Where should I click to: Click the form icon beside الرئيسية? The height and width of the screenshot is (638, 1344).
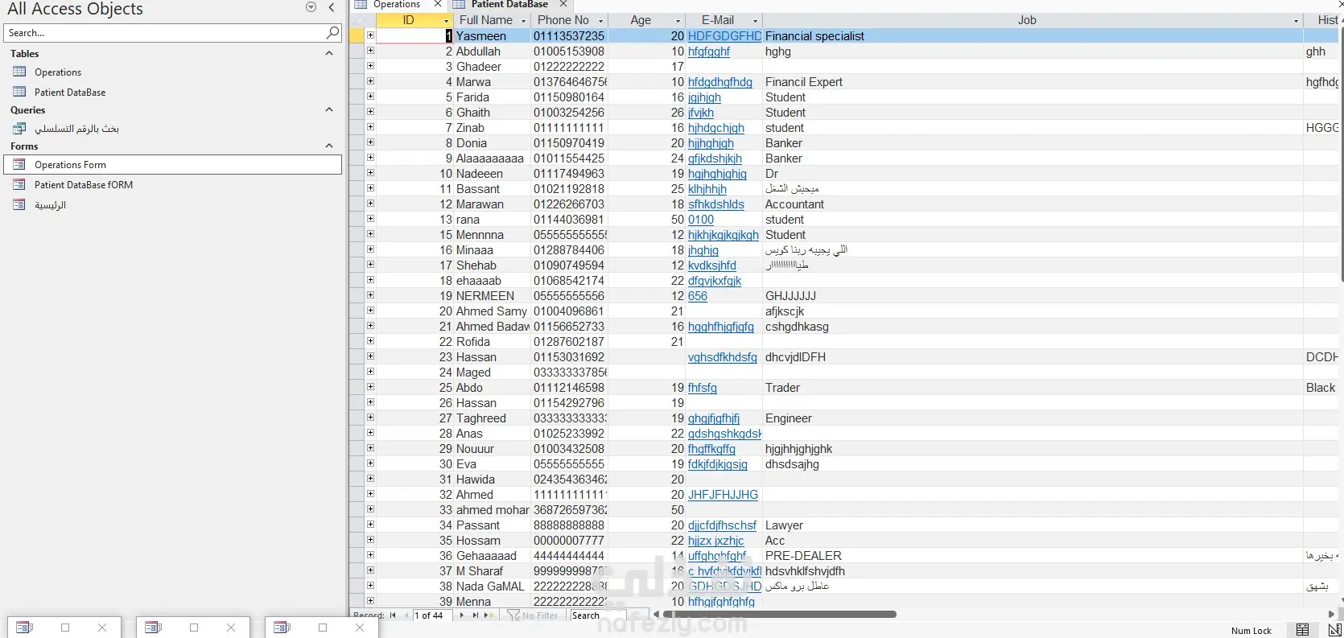(20, 204)
